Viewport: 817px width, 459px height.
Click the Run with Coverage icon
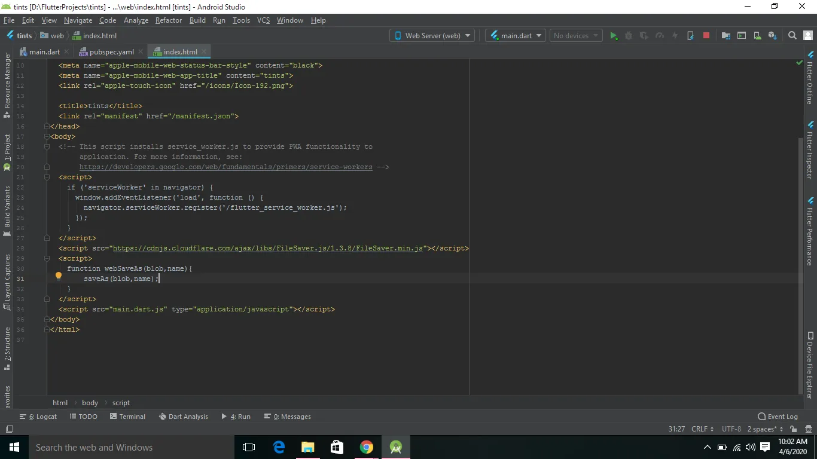[x=644, y=36]
